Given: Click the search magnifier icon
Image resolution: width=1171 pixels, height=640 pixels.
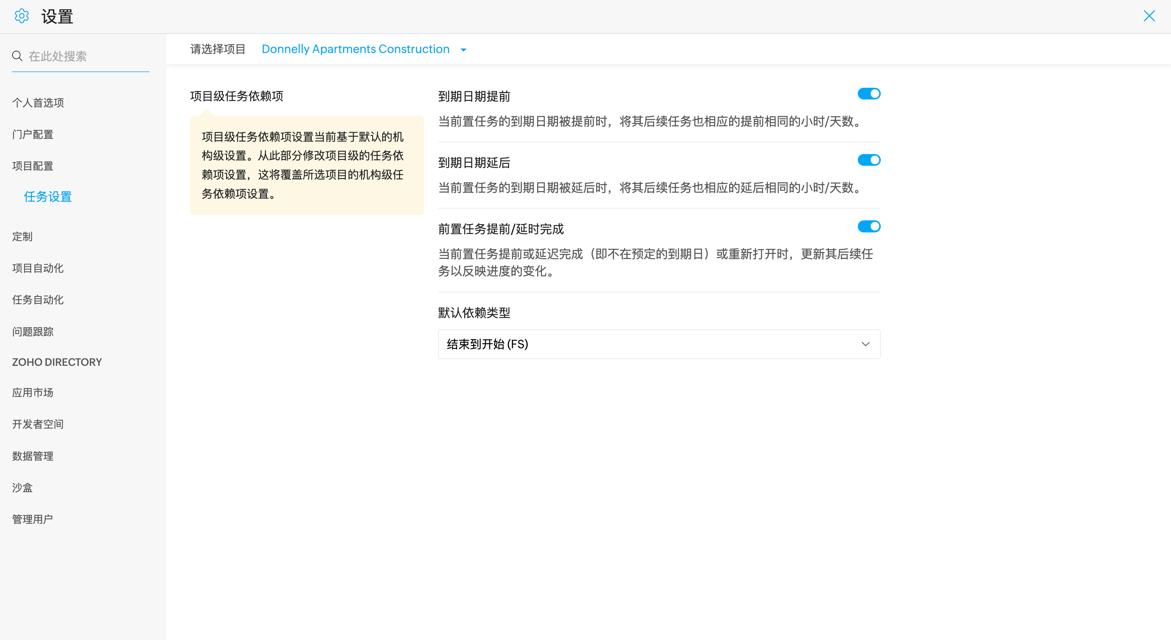Looking at the screenshot, I should [17, 56].
